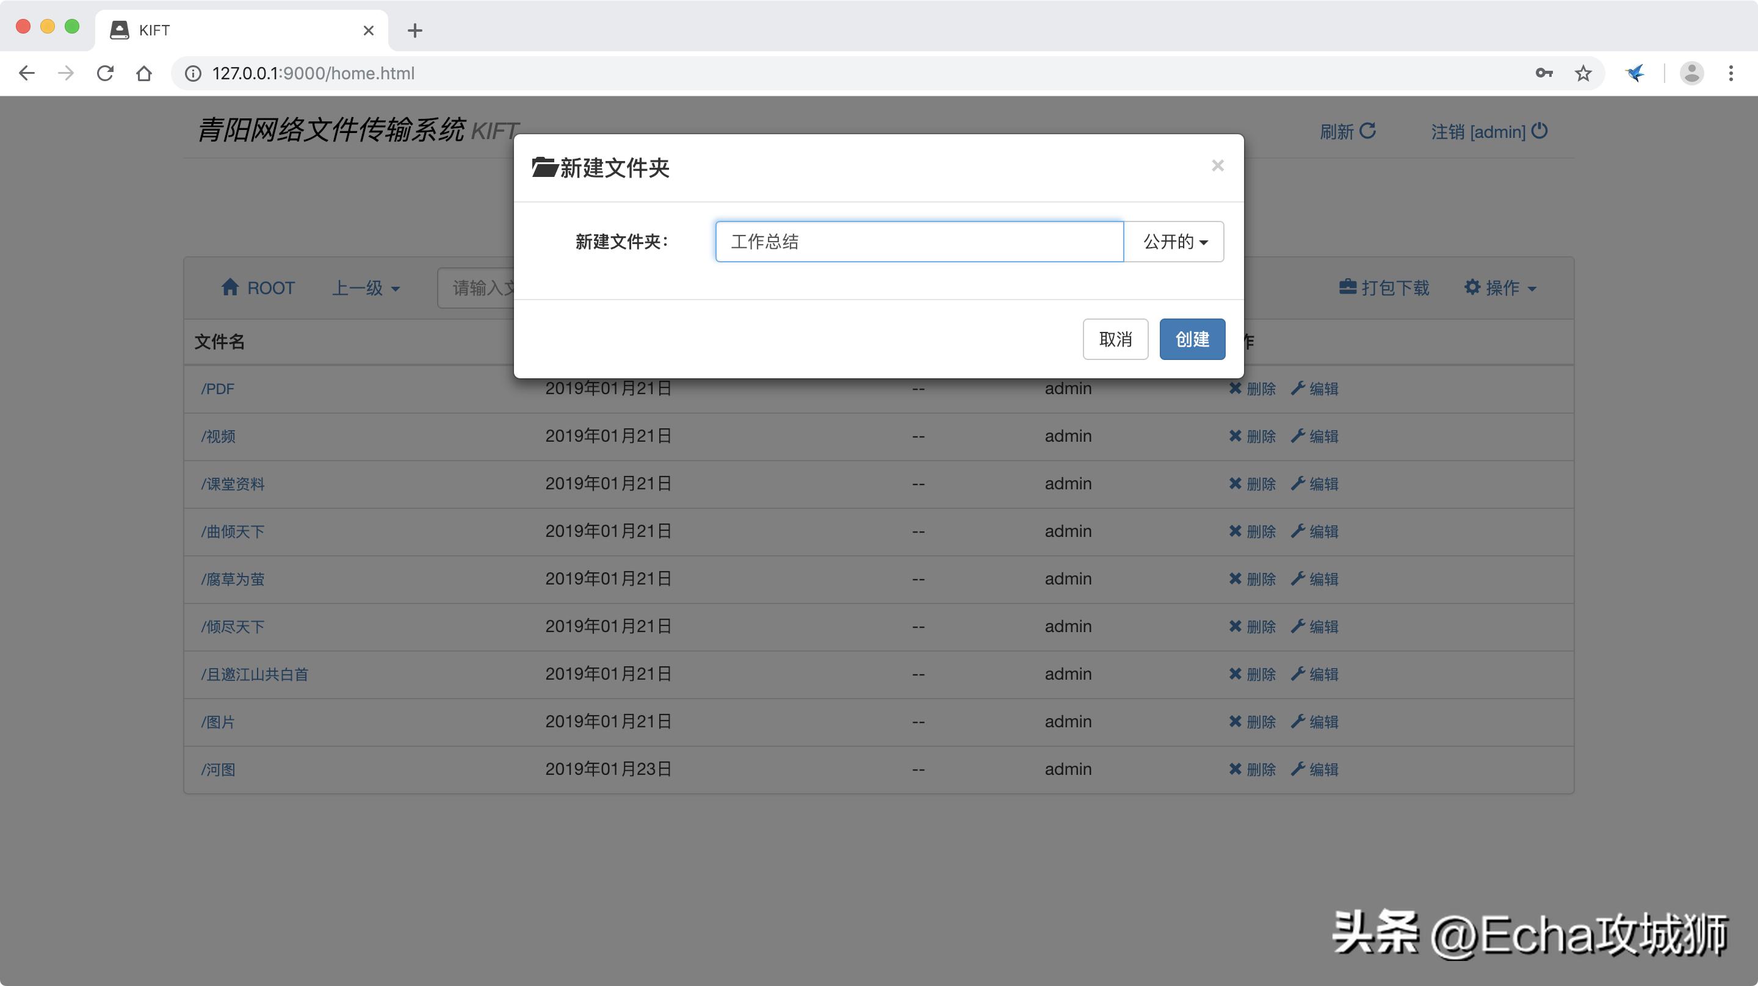Click the home icon on the ROOT button
The image size is (1758, 986).
click(x=230, y=287)
